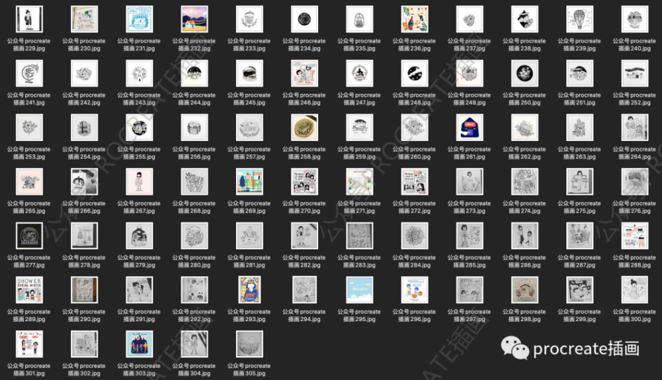Click the colorful buildings image 269.jpg
Viewport: 662px width, 380px height.
(250, 182)
